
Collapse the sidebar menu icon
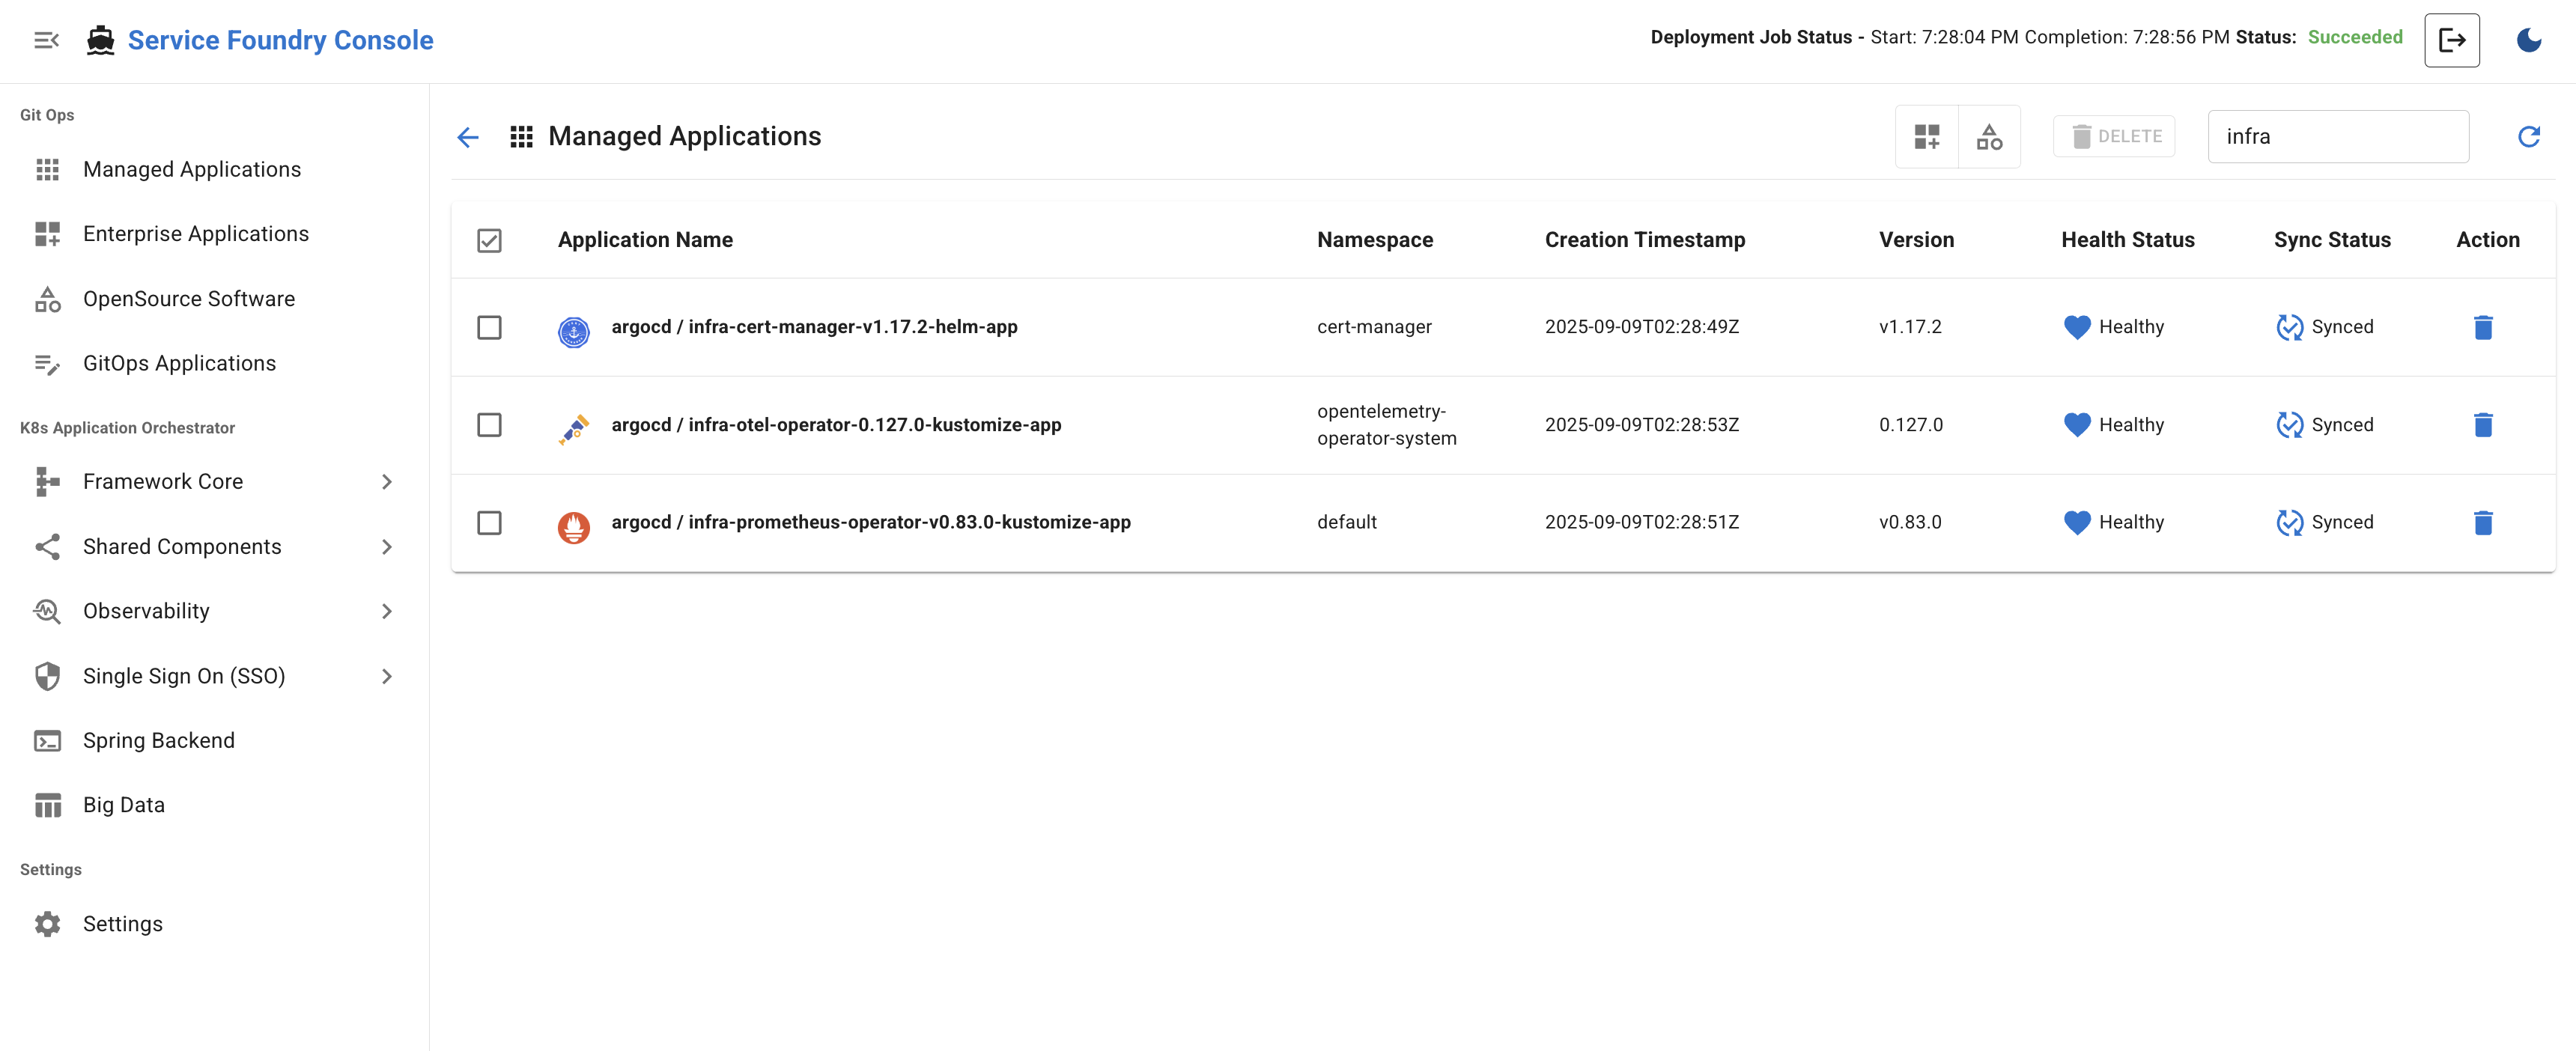click(46, 40)
